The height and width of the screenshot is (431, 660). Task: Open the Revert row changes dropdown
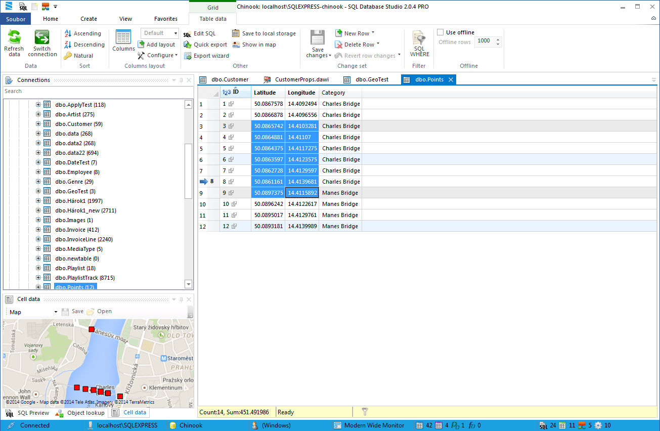pos(399,56)
